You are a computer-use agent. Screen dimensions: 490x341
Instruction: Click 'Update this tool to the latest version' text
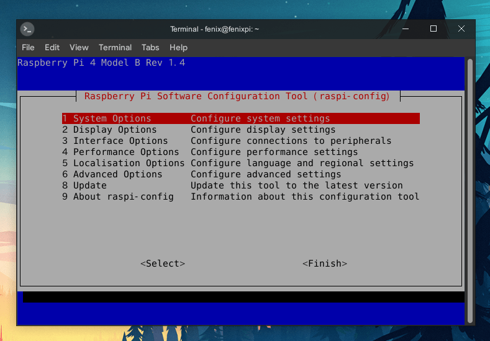tap(297, 185)
